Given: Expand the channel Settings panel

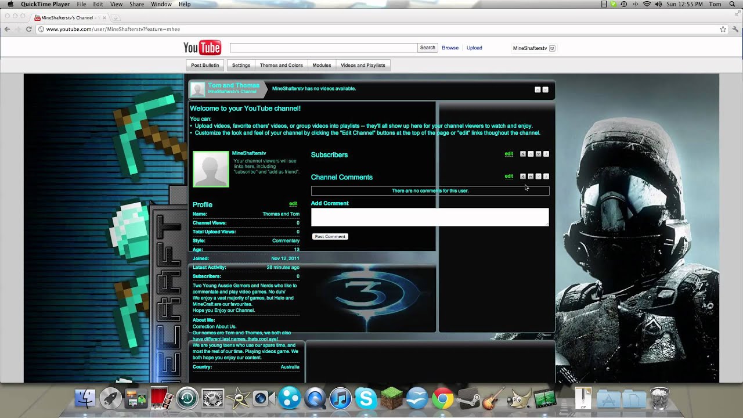Looking at the screenshot, I should (x=241, y=65).
